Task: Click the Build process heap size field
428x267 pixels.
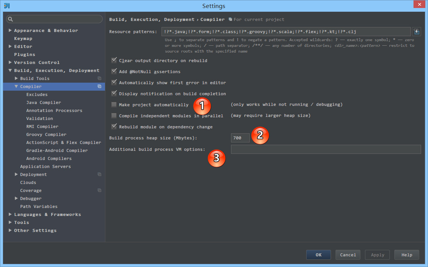Action: click(240, 138)
